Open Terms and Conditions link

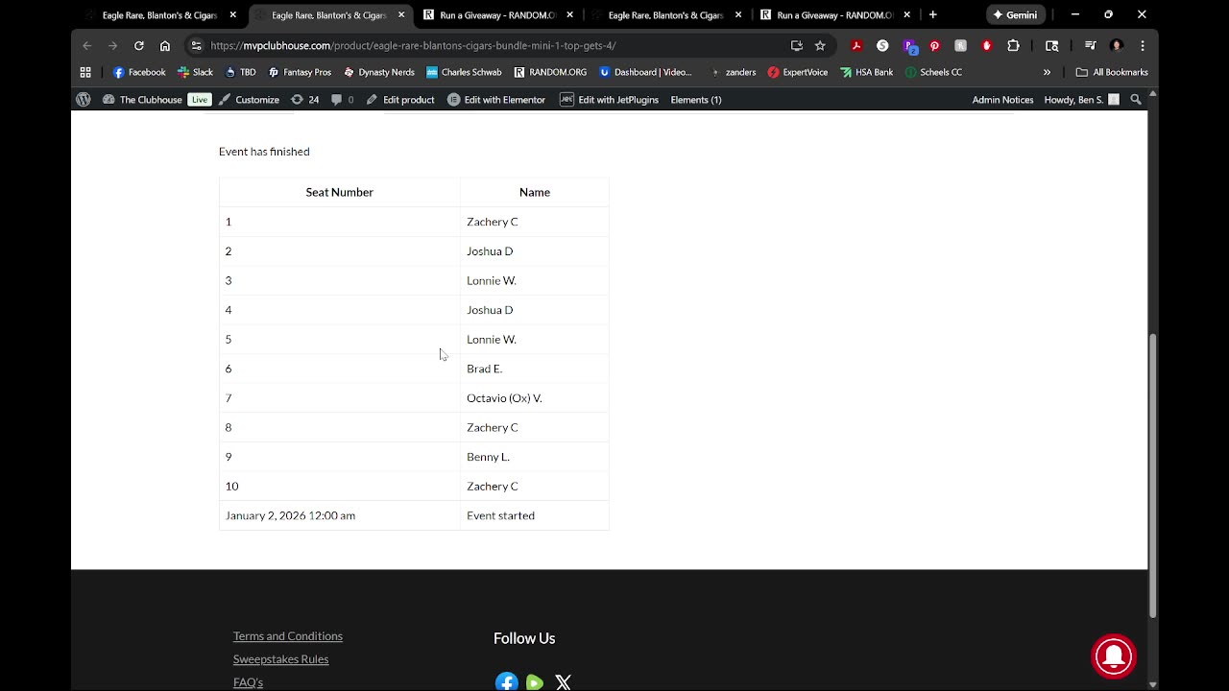click(x=288, y=636)
